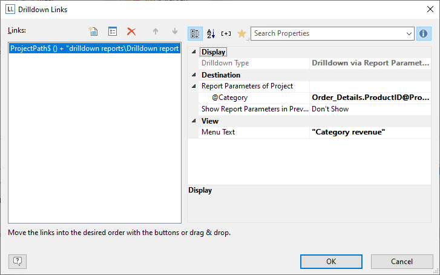Edit the Order_Details.ProductID value
440x275 pixels.
pos(370,98)
